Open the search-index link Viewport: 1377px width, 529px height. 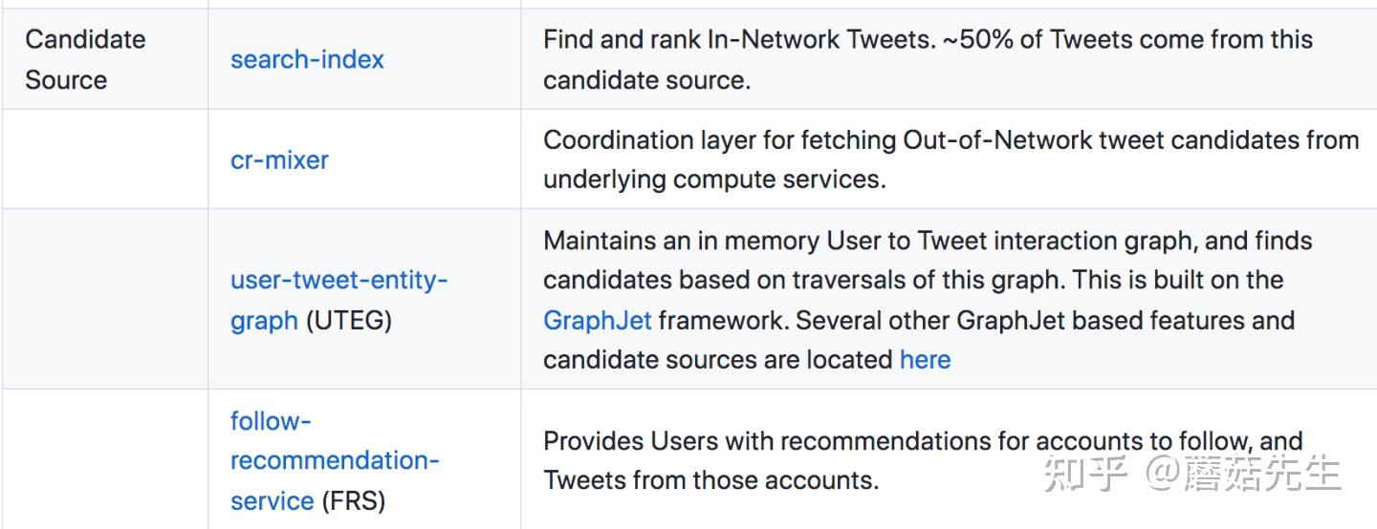coord(307,59)
